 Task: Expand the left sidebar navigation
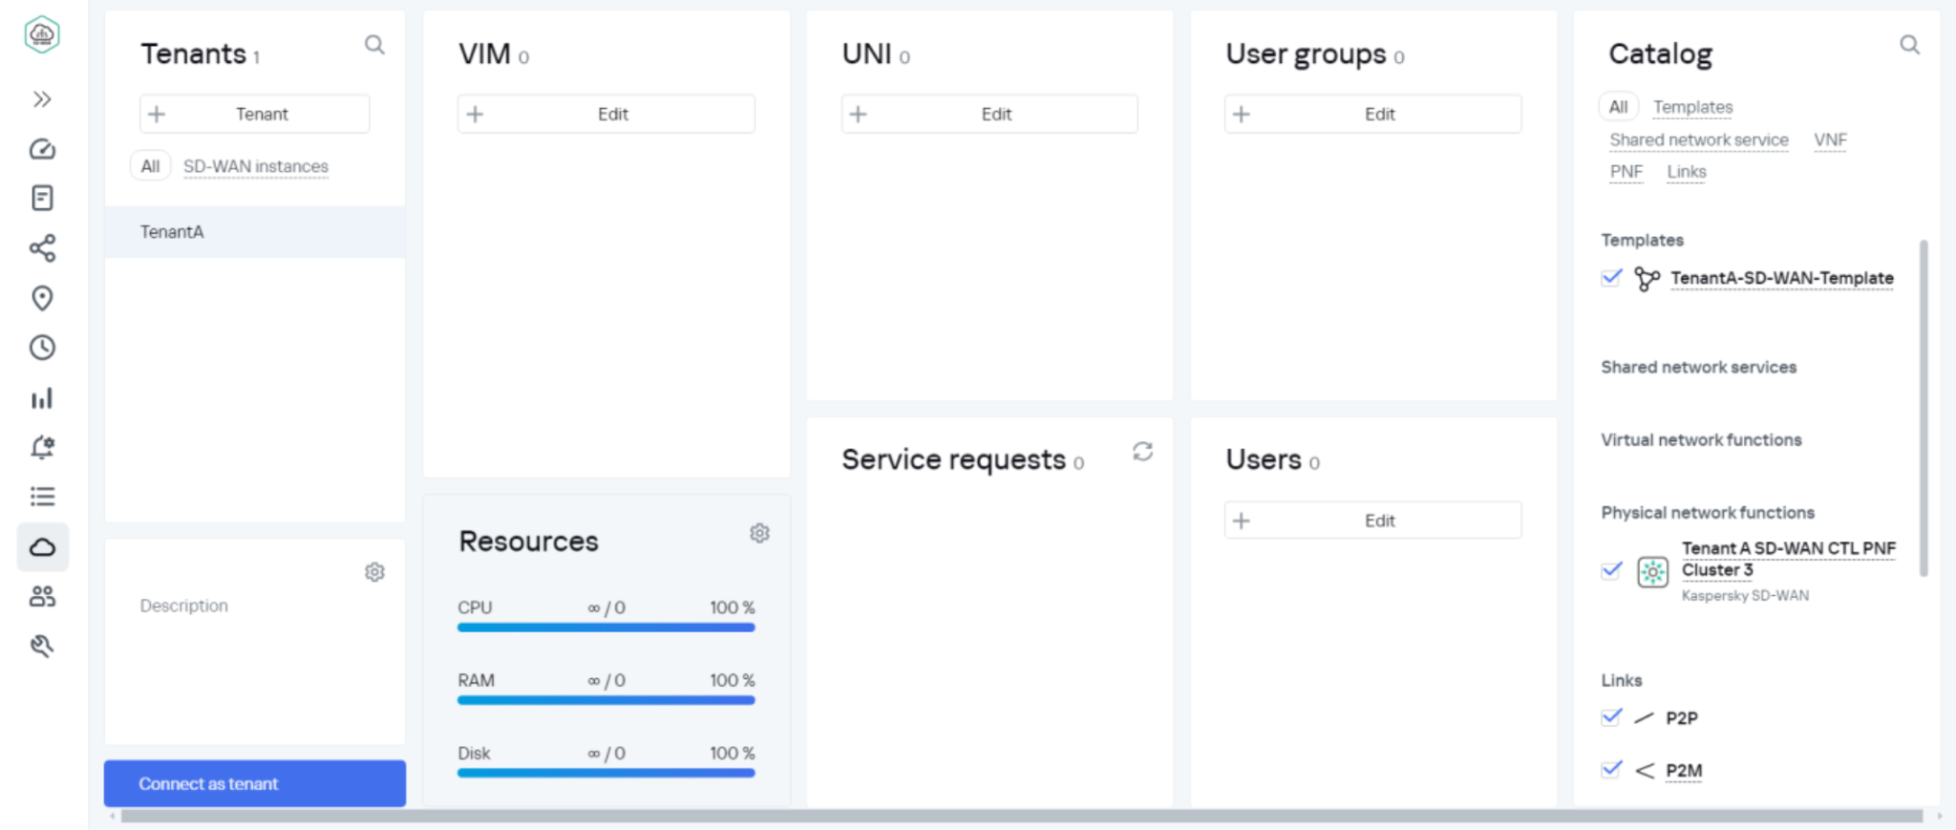tap(42, 99)
